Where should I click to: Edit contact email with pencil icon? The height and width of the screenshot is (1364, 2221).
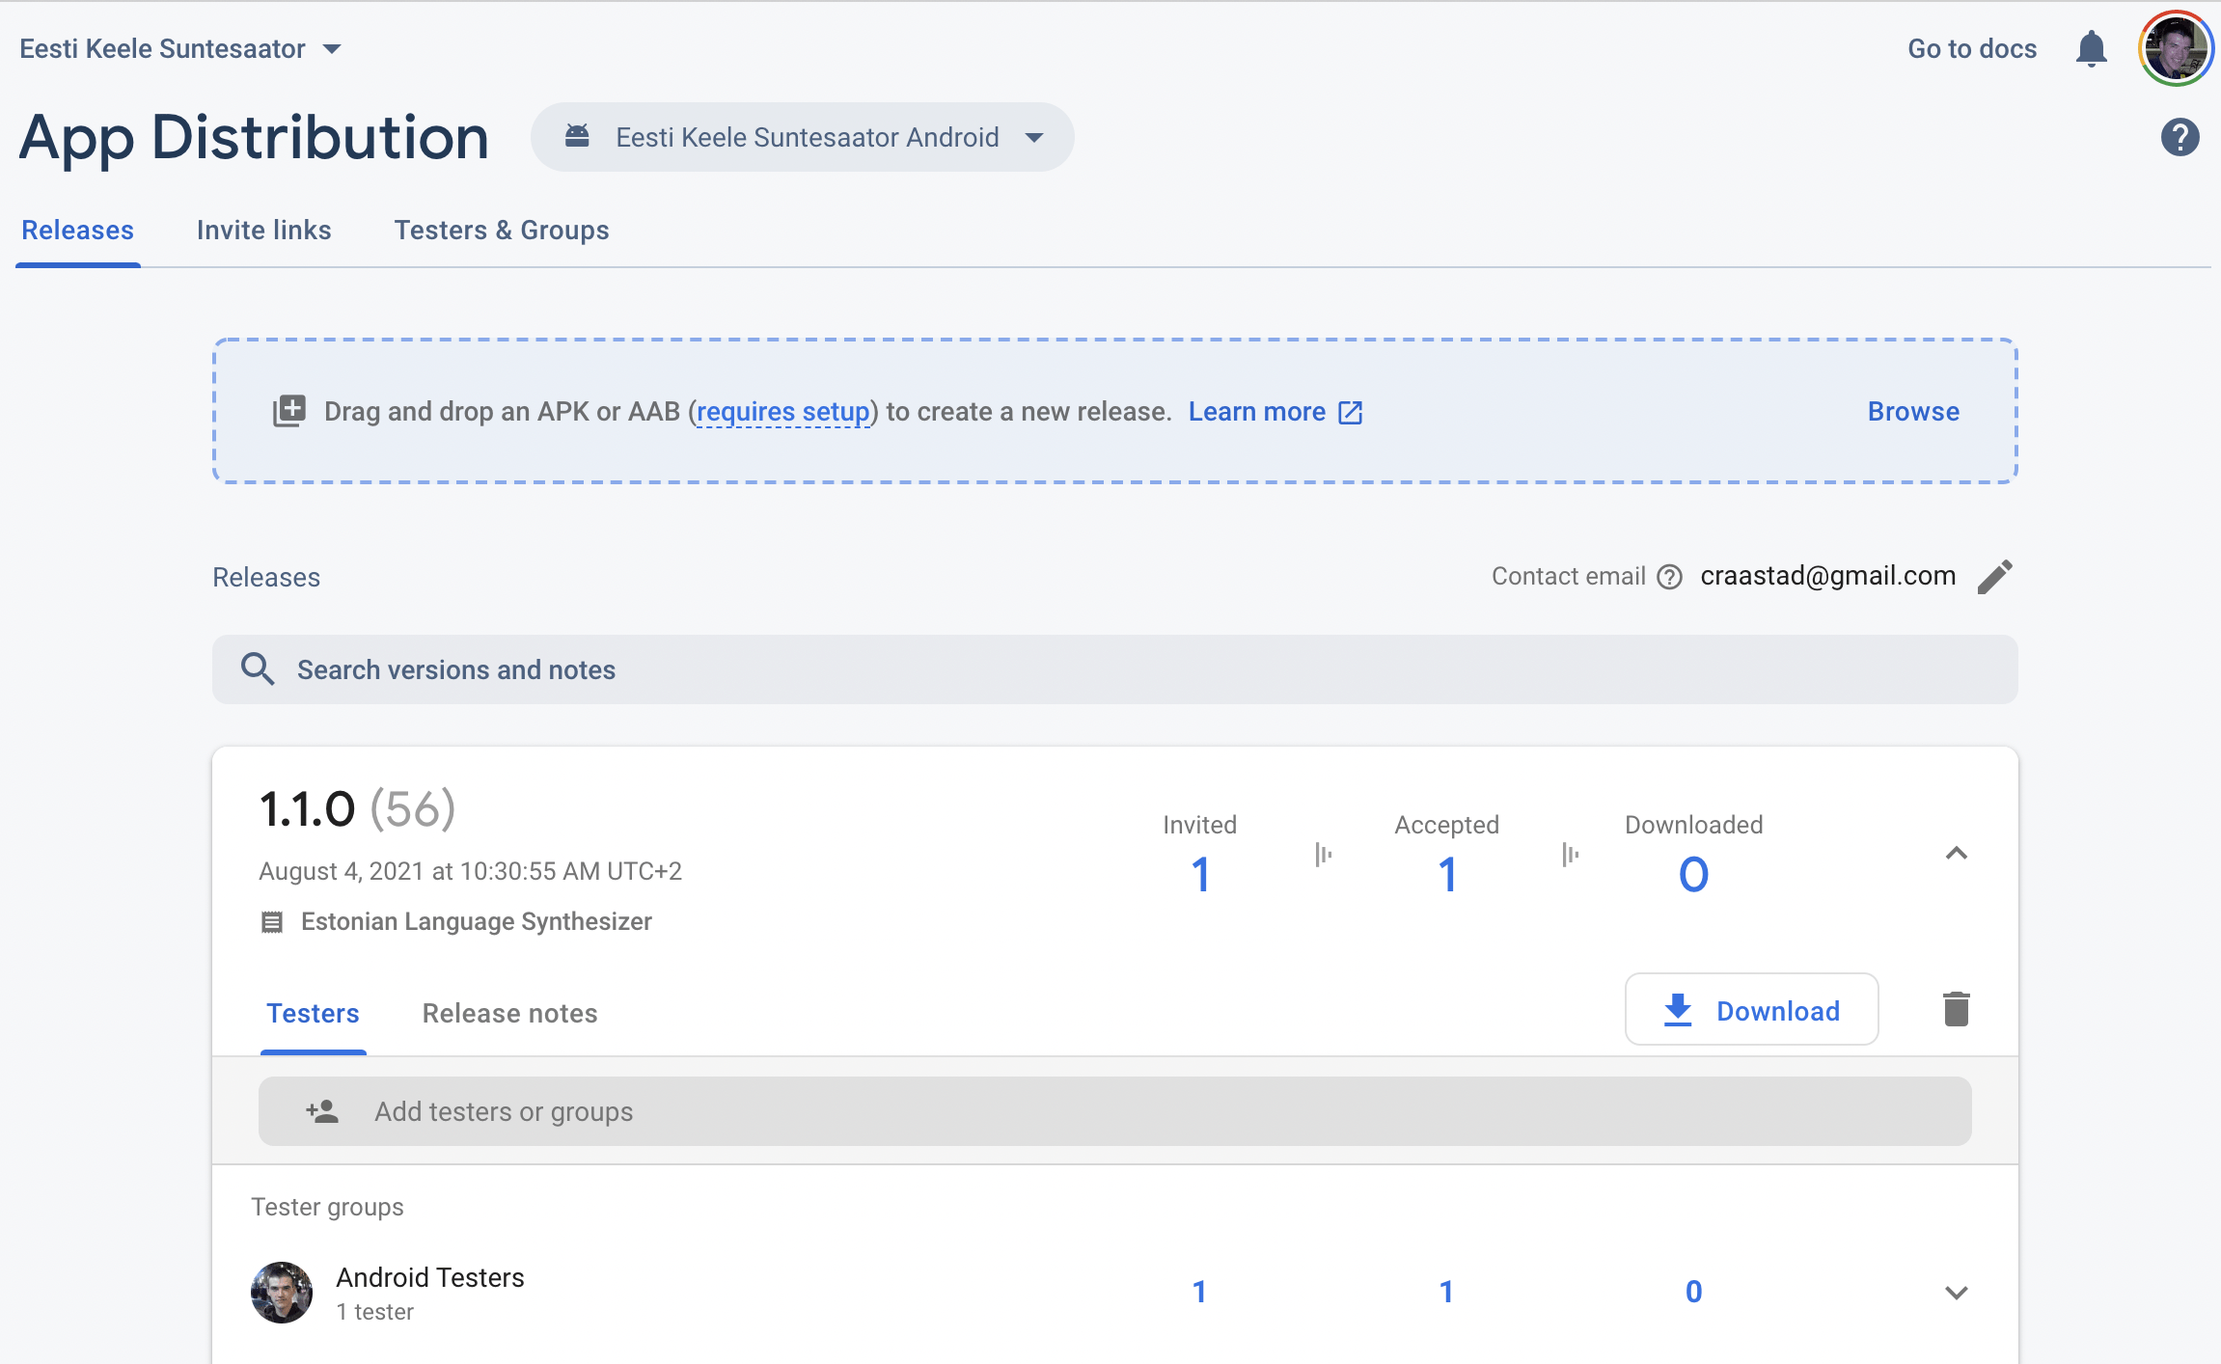[1994, 577]
